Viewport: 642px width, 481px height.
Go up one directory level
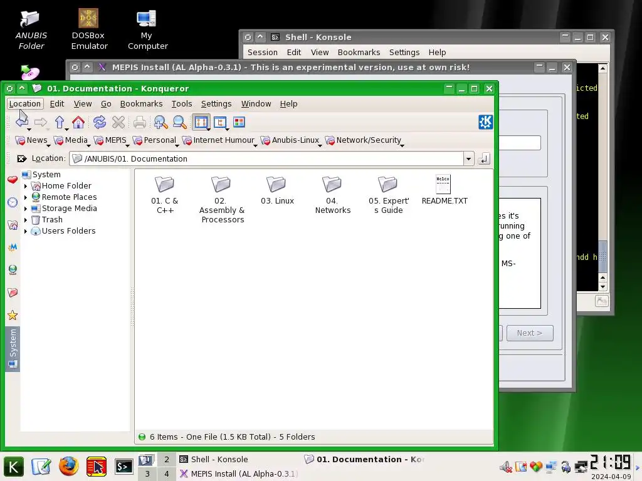[60, 122]
